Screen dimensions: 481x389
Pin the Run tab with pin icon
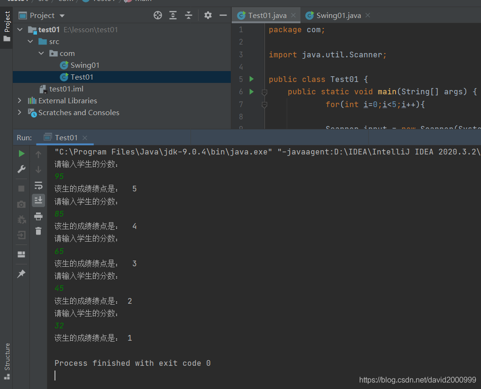pyautogui.click(x=21, y=274)
